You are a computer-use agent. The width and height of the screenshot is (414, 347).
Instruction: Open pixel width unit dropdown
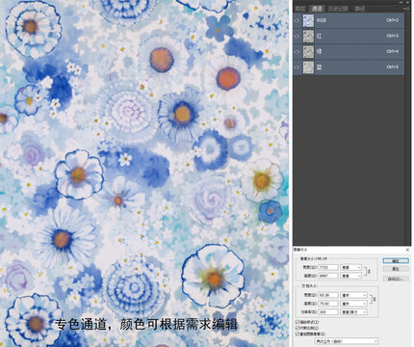(x=351, y=267)
